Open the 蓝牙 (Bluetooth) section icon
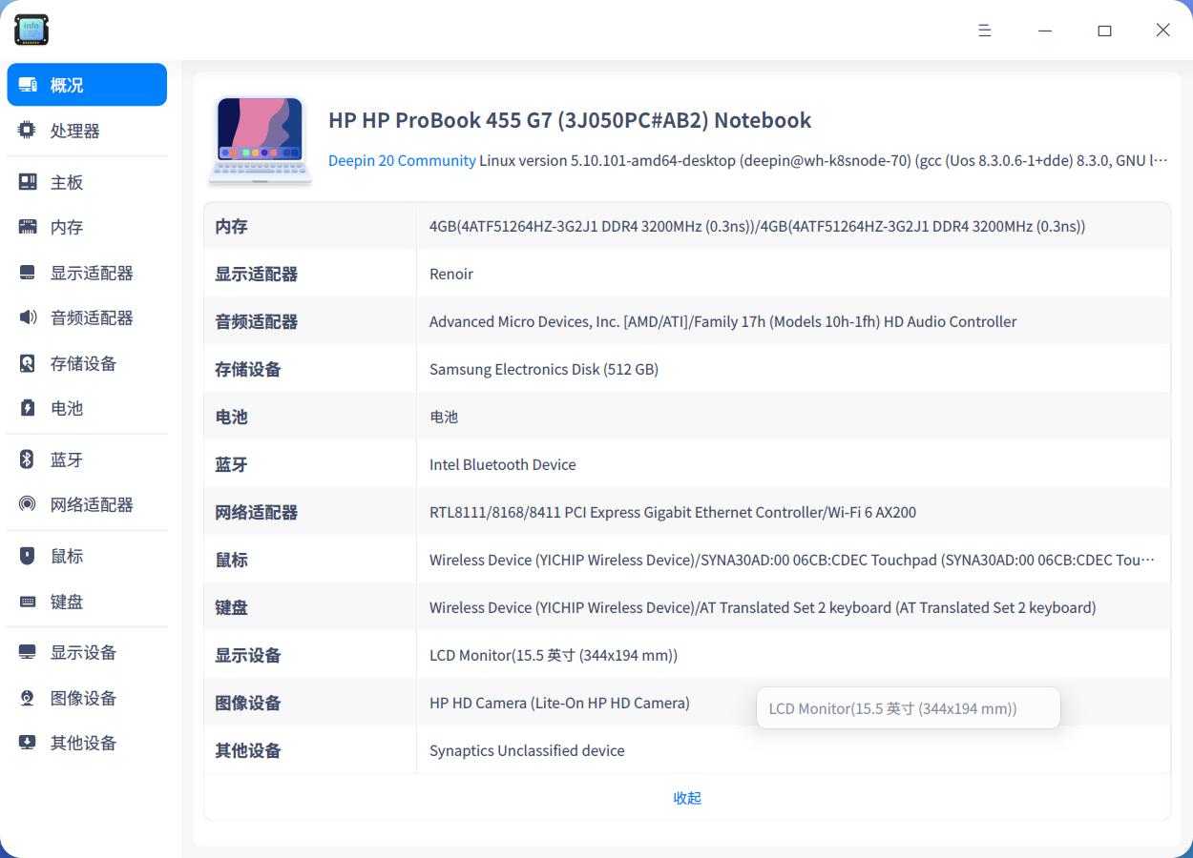Viewport: 1193px width, 858px height. point(28,459)
